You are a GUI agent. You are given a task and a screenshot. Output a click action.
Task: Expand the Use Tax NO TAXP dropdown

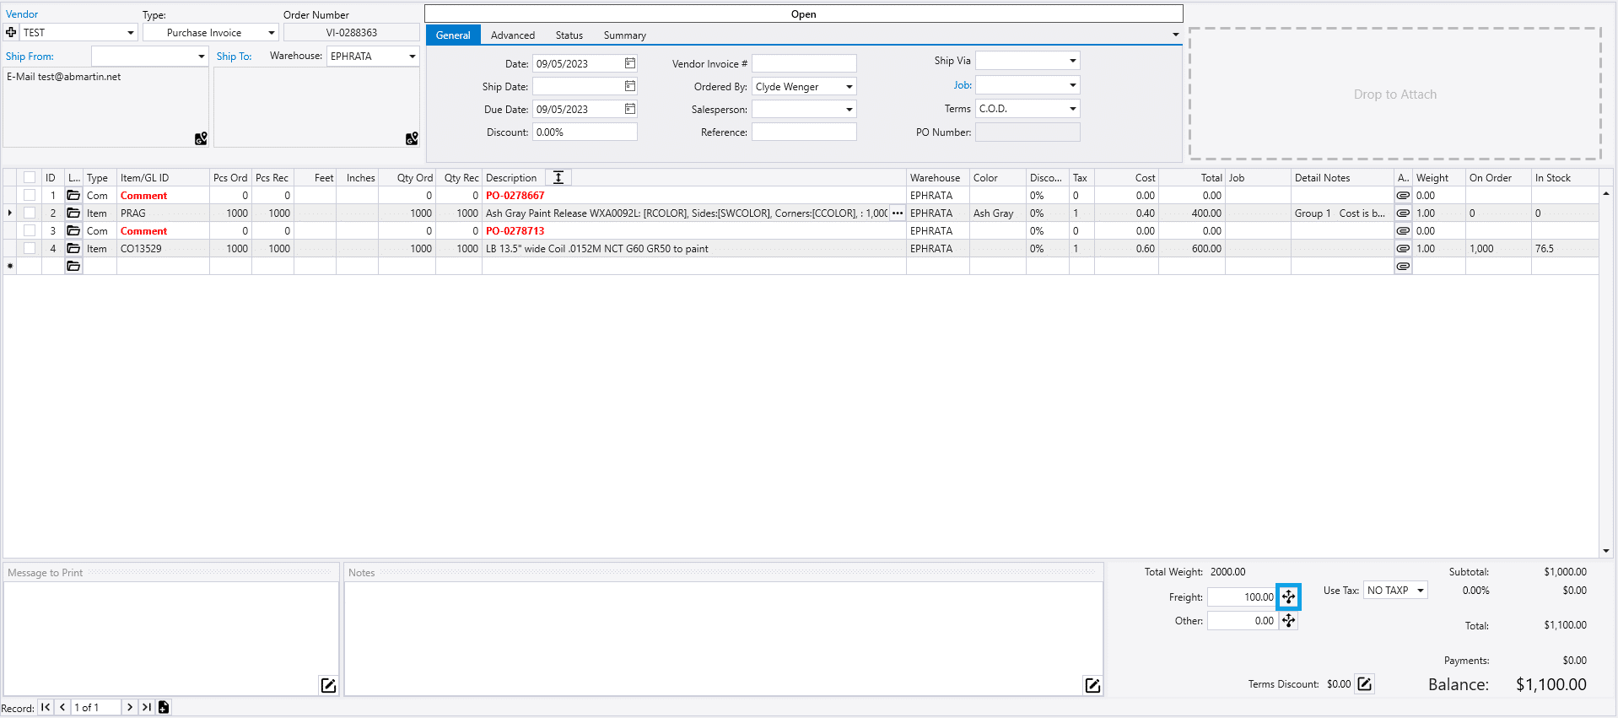(1421, 591)
